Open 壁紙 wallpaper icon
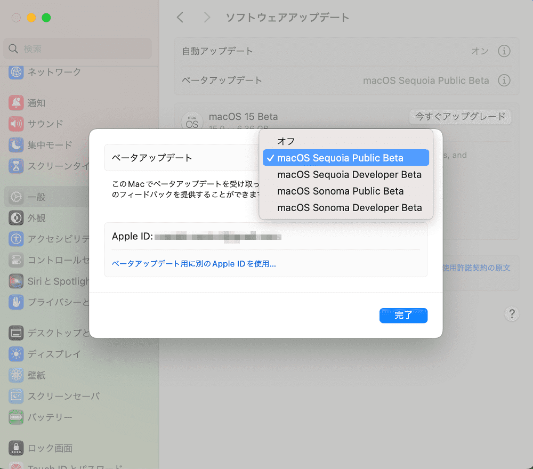This screenshot has height=469, width=533. click(16, 375)
